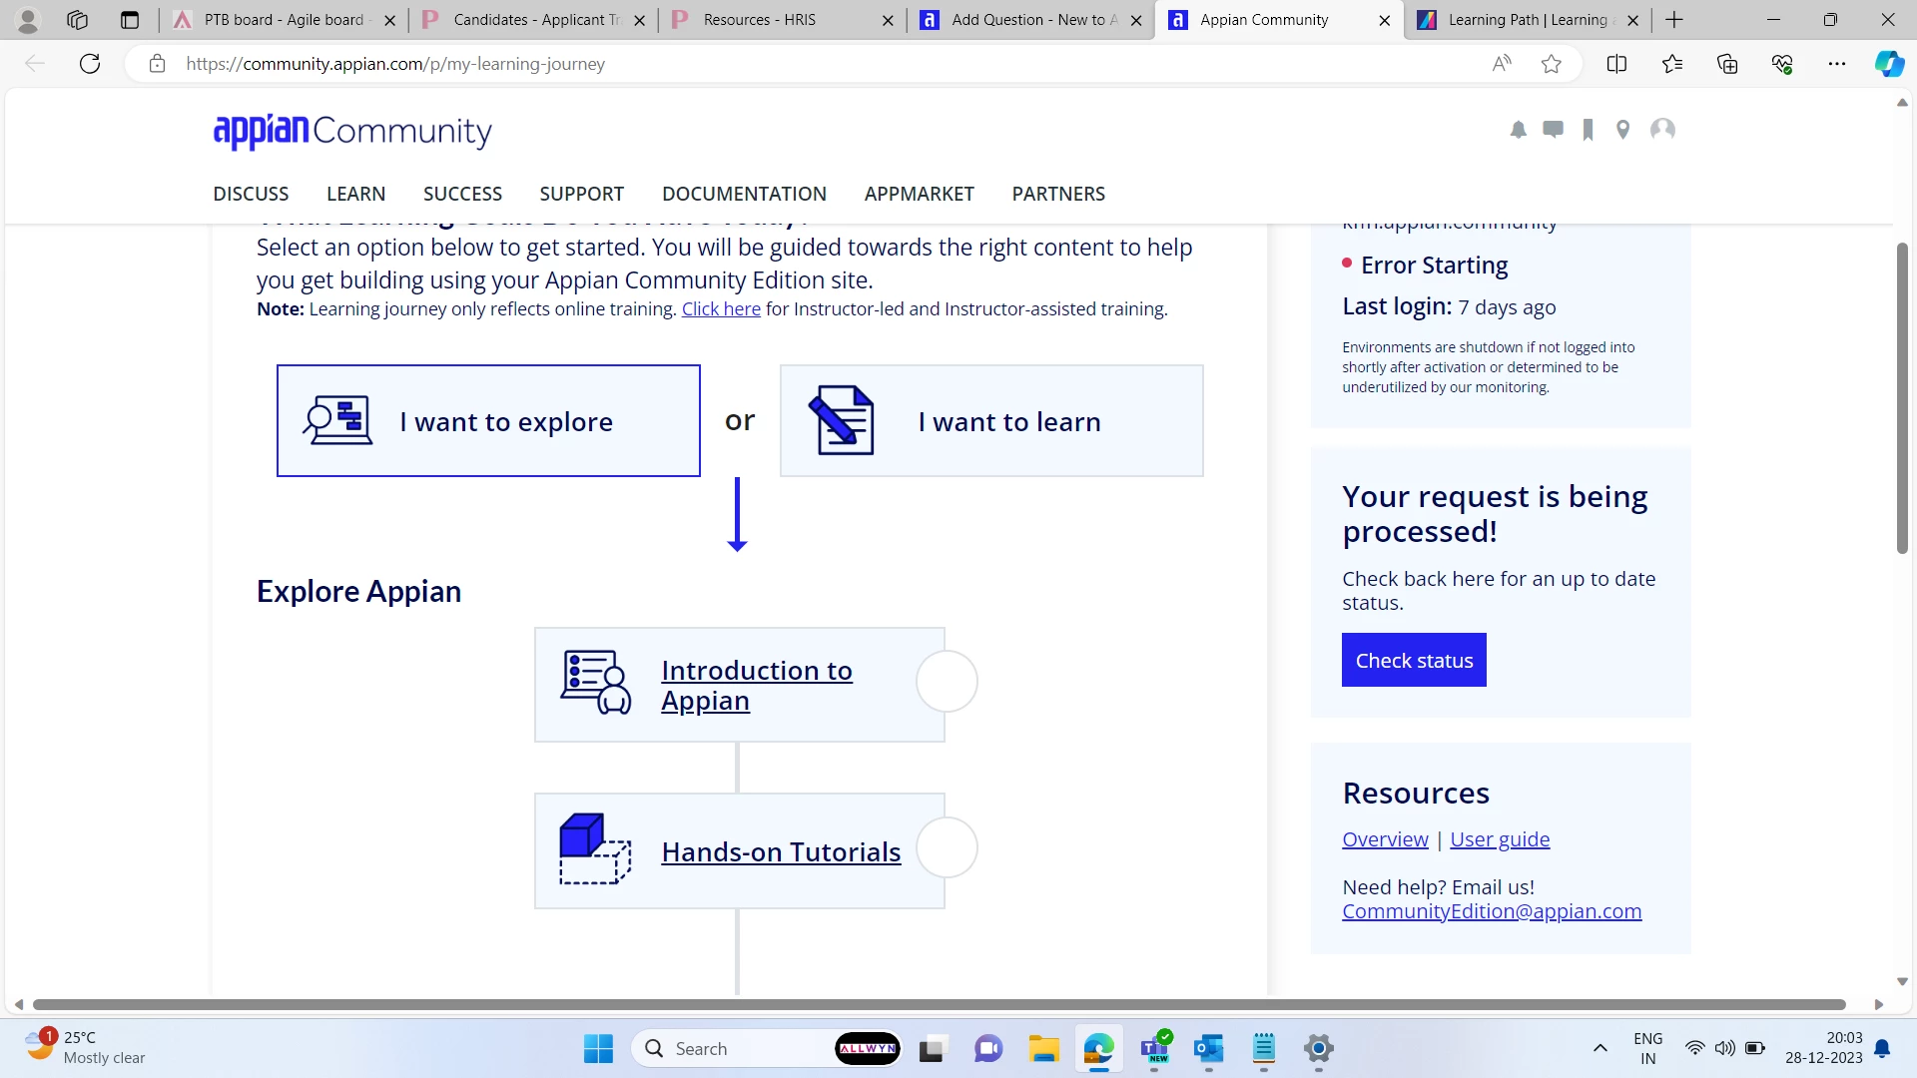Open the Introduction to Appian link

click(757, 686)
